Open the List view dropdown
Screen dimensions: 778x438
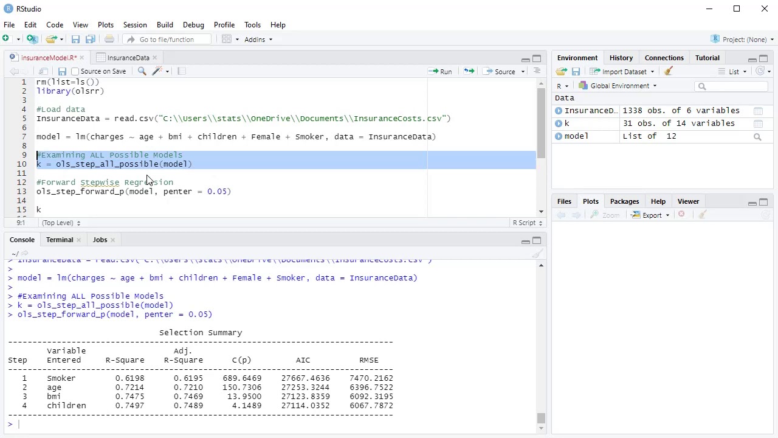[732, 72]
